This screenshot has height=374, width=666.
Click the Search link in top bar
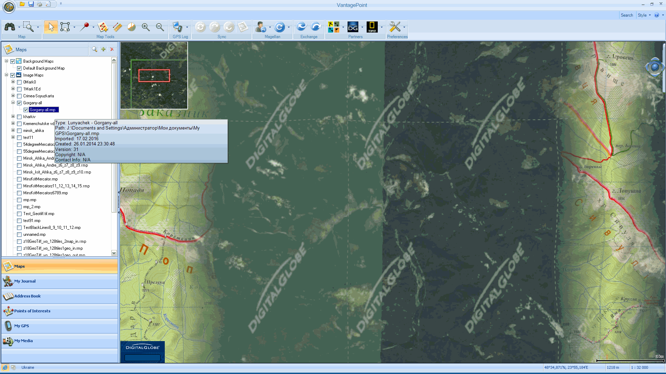tap(626, 15)
